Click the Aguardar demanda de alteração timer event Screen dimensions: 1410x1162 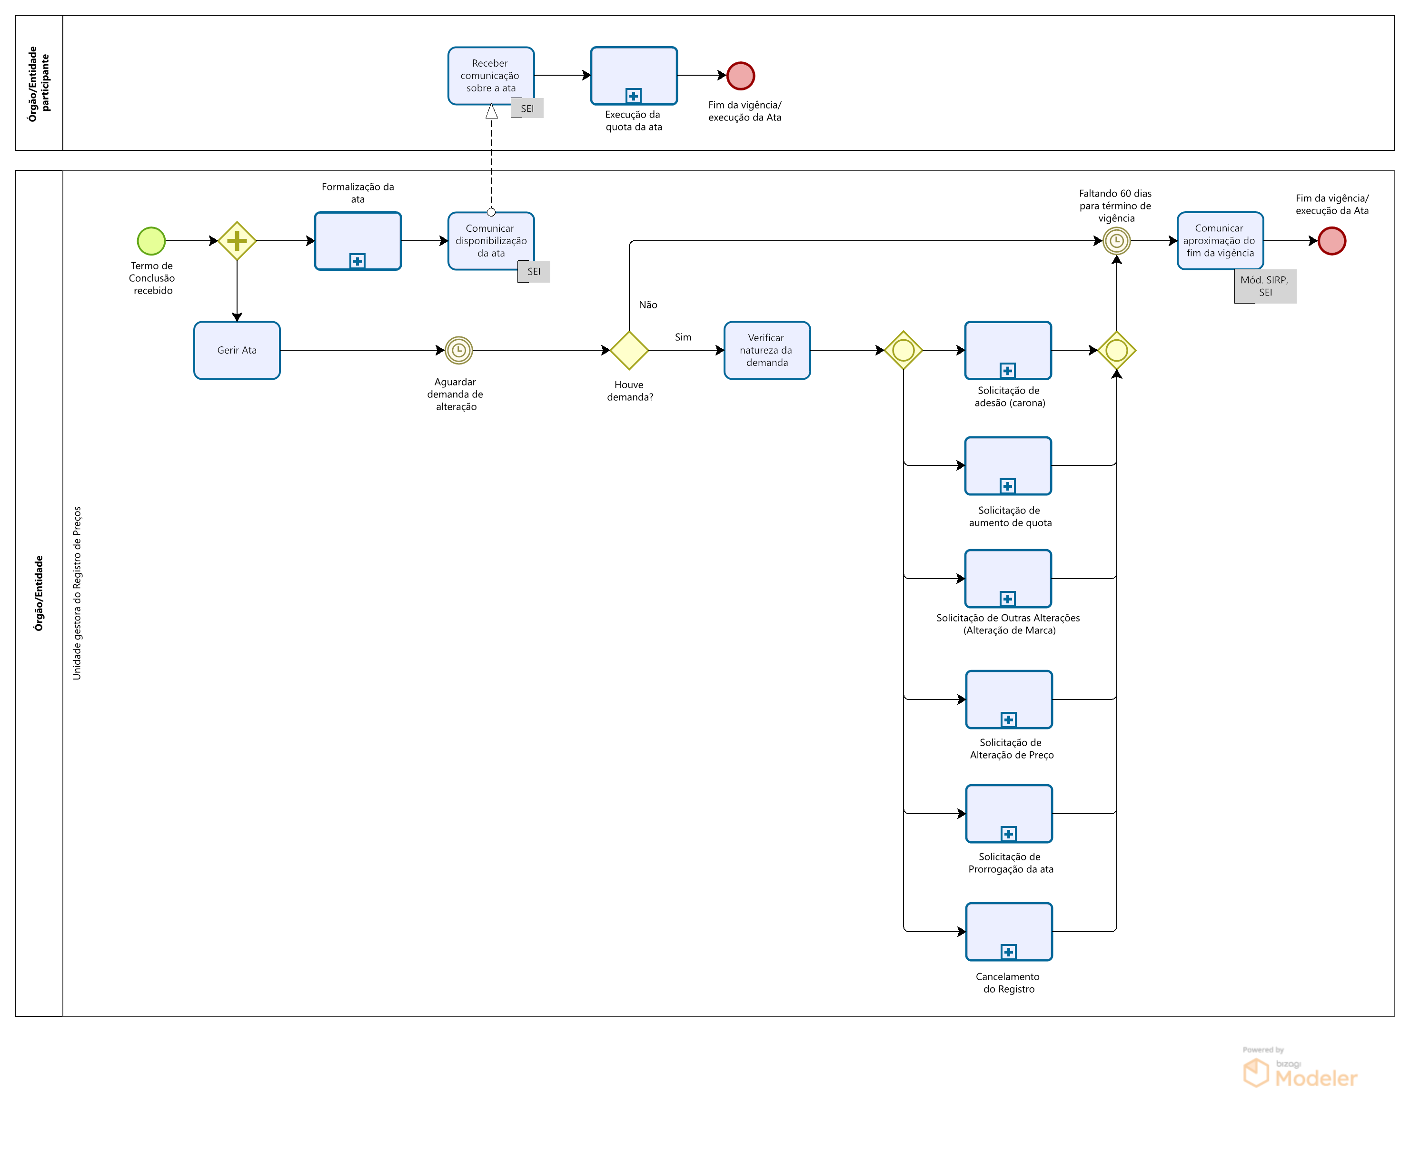pos(458,350)
